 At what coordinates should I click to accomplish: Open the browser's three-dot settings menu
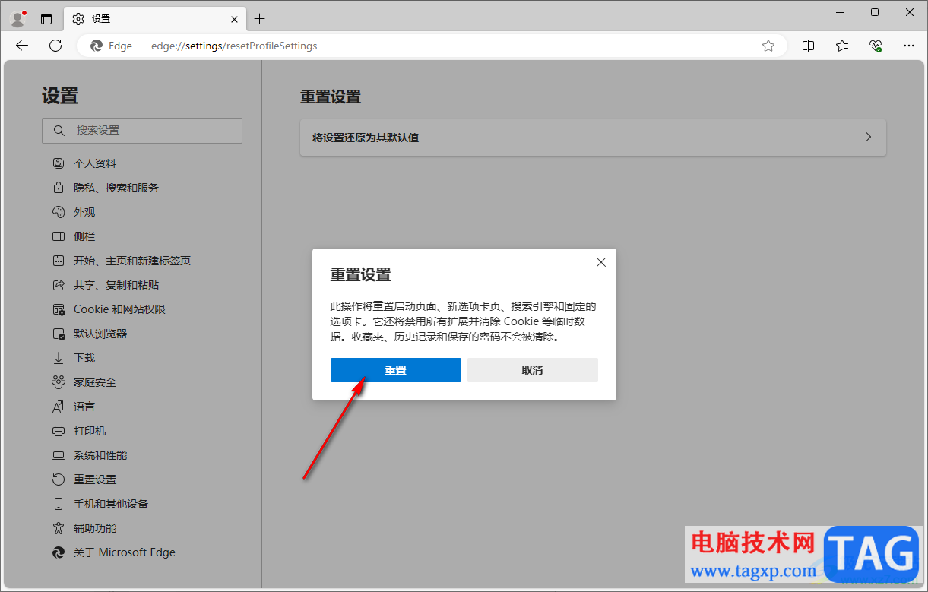coord(909,46)
